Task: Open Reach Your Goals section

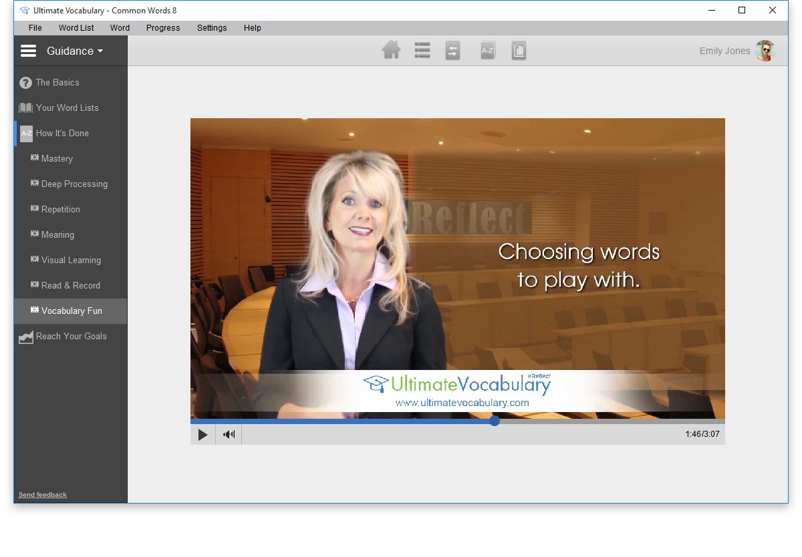Action: click(71, 337)
